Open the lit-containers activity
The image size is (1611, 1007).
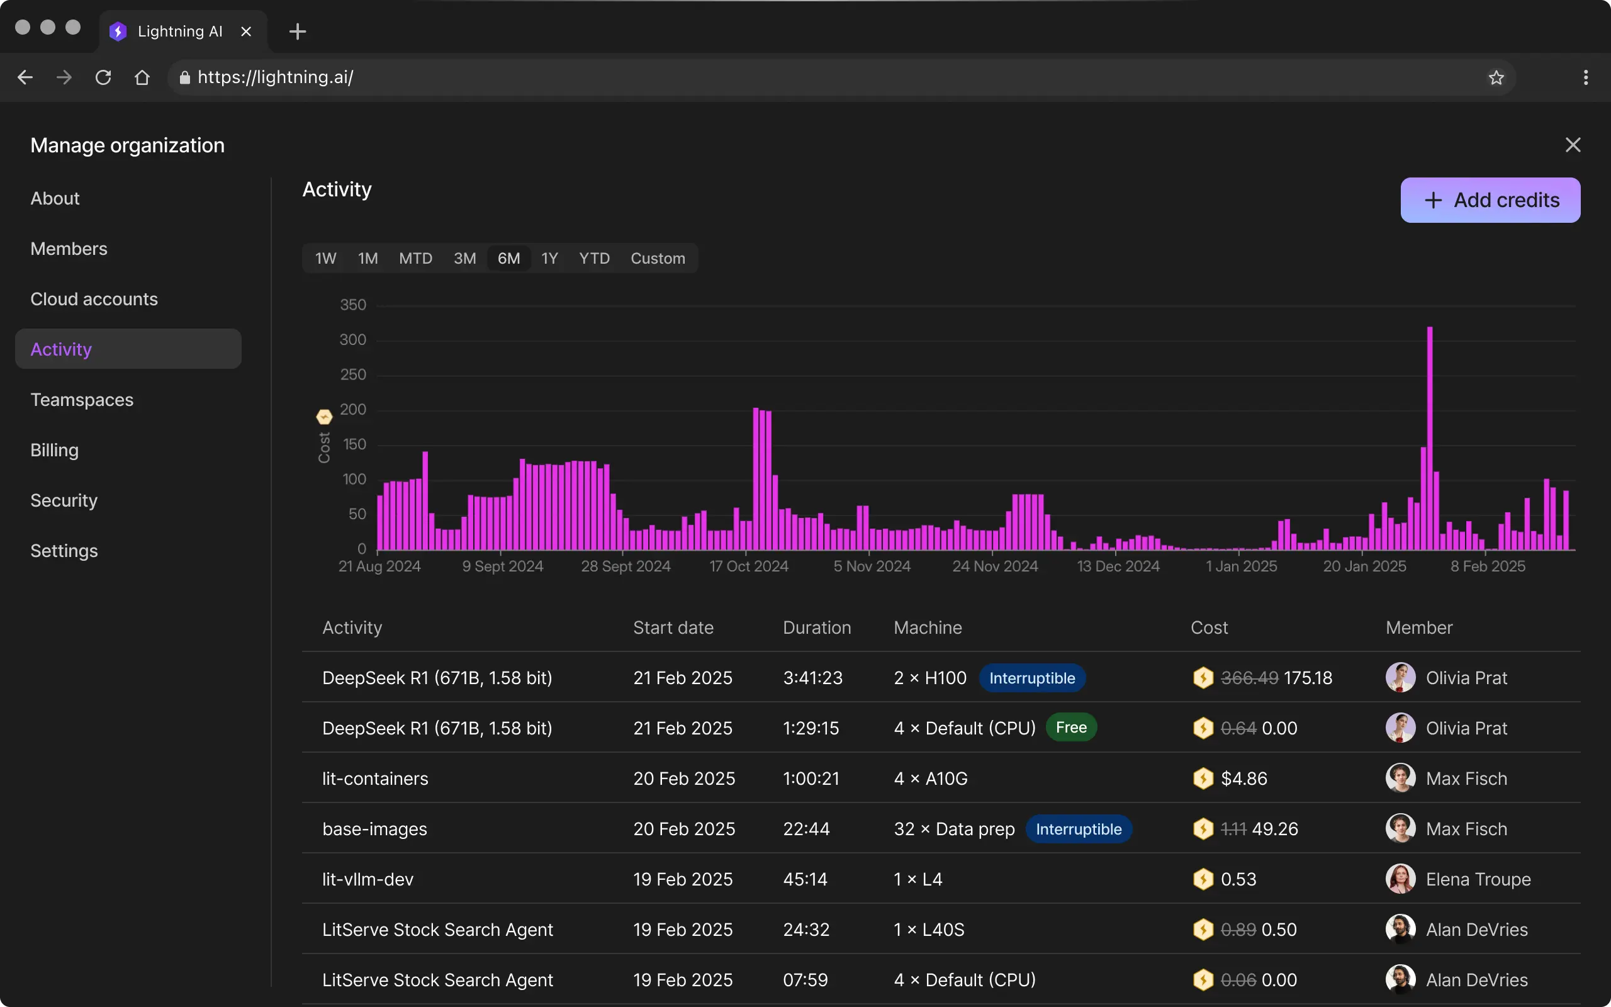click(375, 779)
